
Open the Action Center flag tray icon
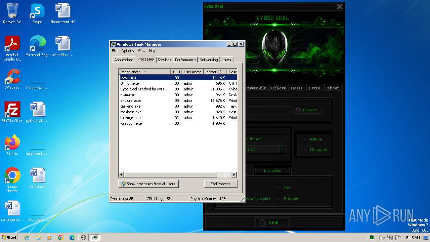click(x=398, y=238)
